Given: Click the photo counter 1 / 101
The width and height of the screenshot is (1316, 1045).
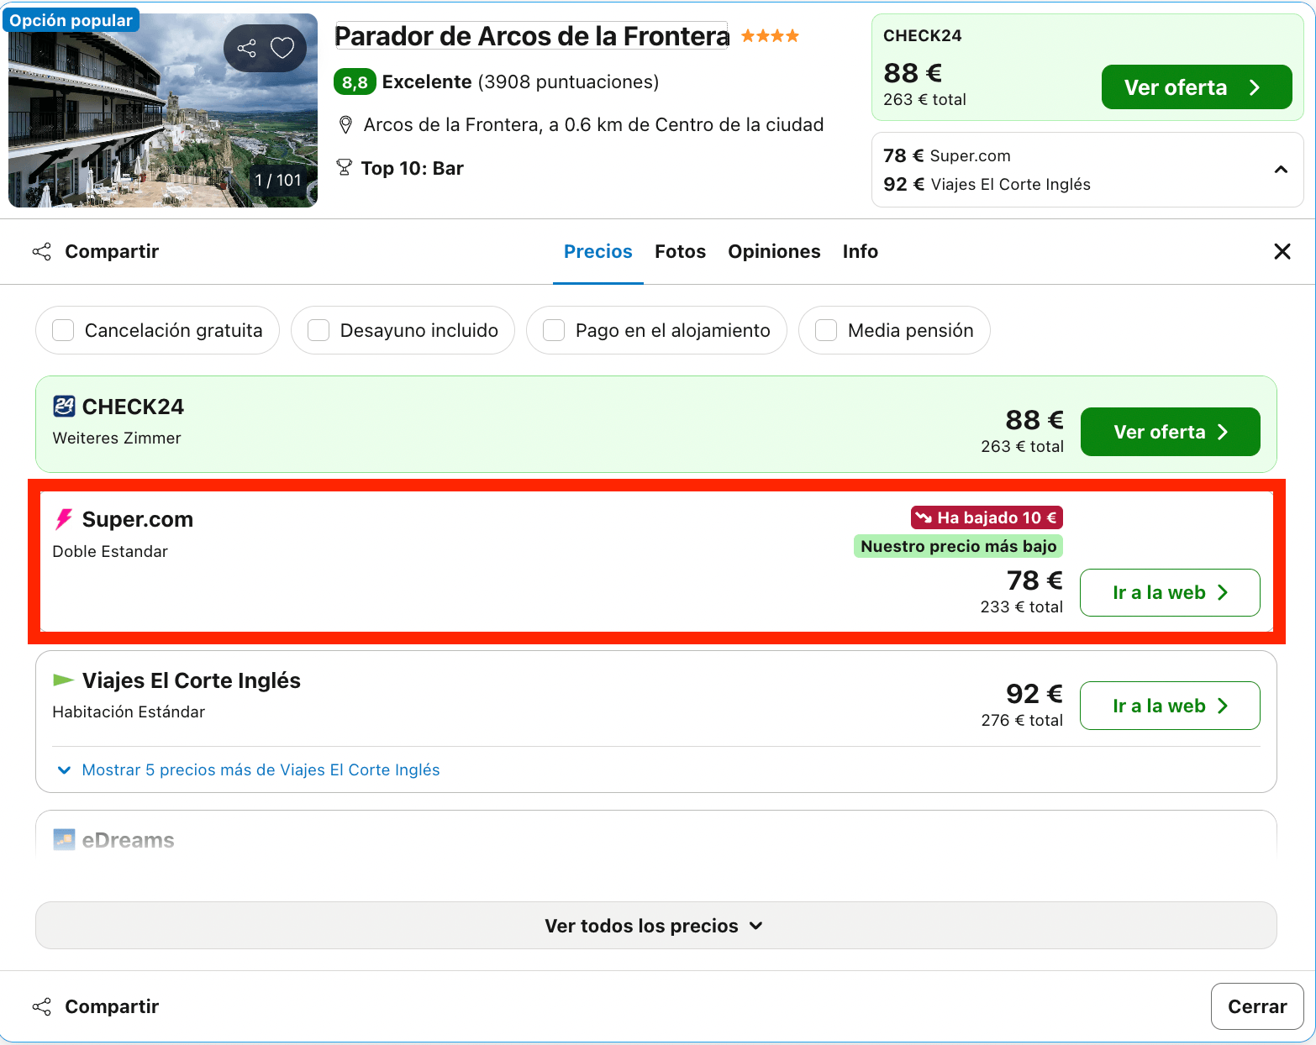Looking at the screenshot, I should click(x=278, y=180).
